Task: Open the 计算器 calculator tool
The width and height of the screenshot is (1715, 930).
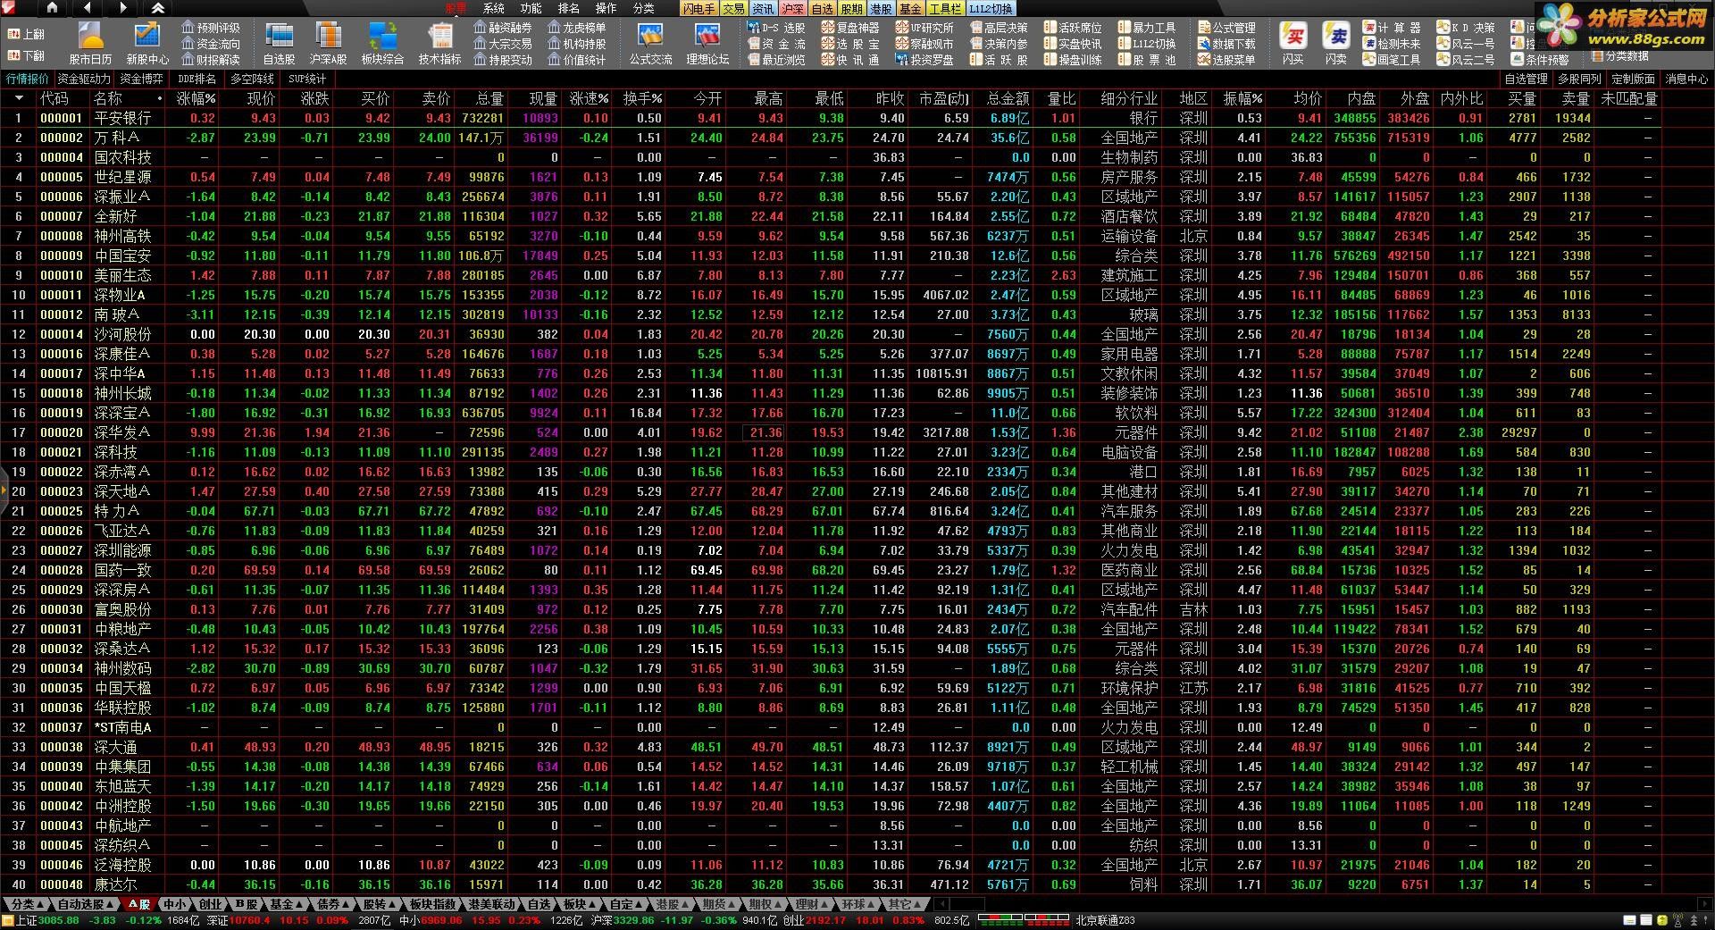Action: click(x=1392, y=28)
